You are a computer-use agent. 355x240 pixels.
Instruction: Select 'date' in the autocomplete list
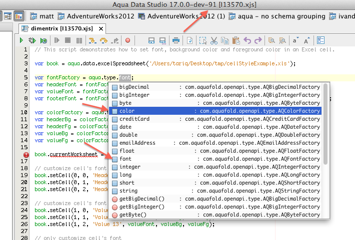(x=215, y=127)
